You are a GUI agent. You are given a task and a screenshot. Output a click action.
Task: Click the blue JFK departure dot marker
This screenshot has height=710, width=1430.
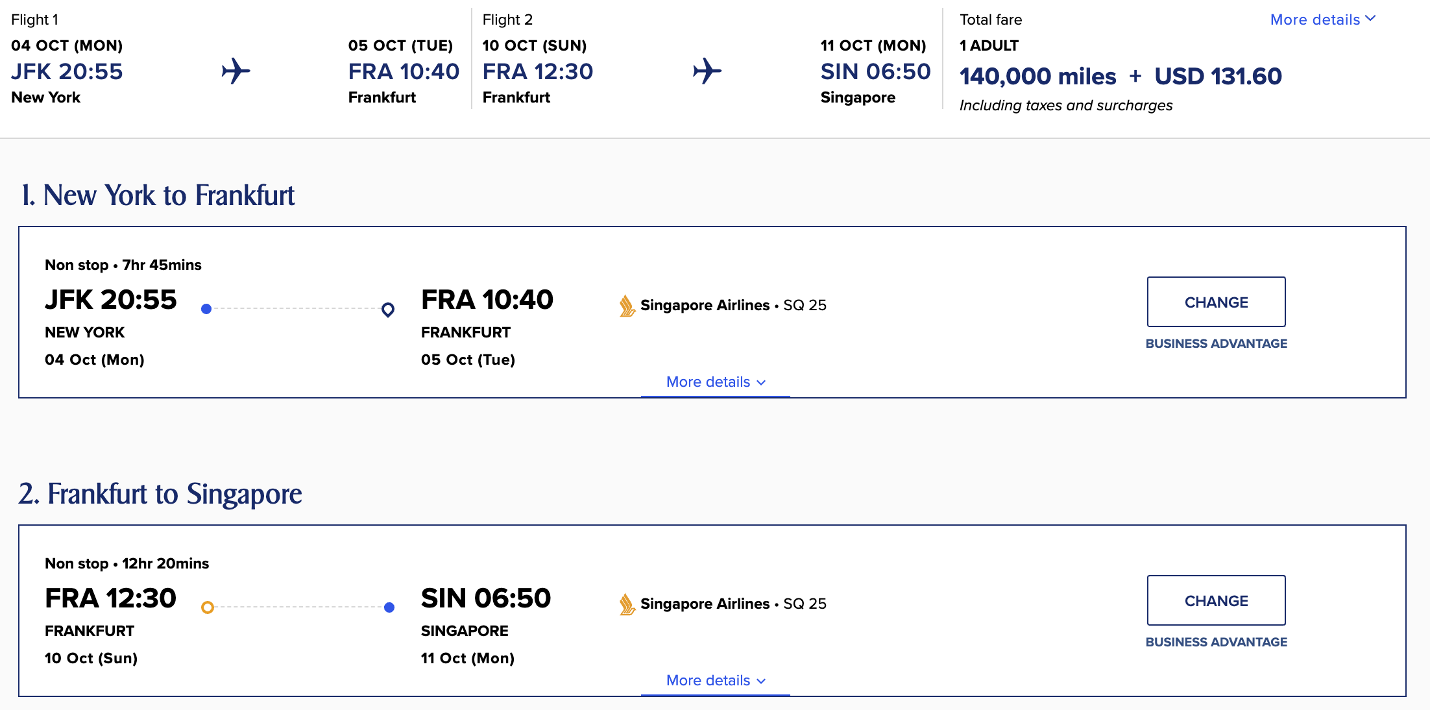pyautogui.click(x=206, y=310)
